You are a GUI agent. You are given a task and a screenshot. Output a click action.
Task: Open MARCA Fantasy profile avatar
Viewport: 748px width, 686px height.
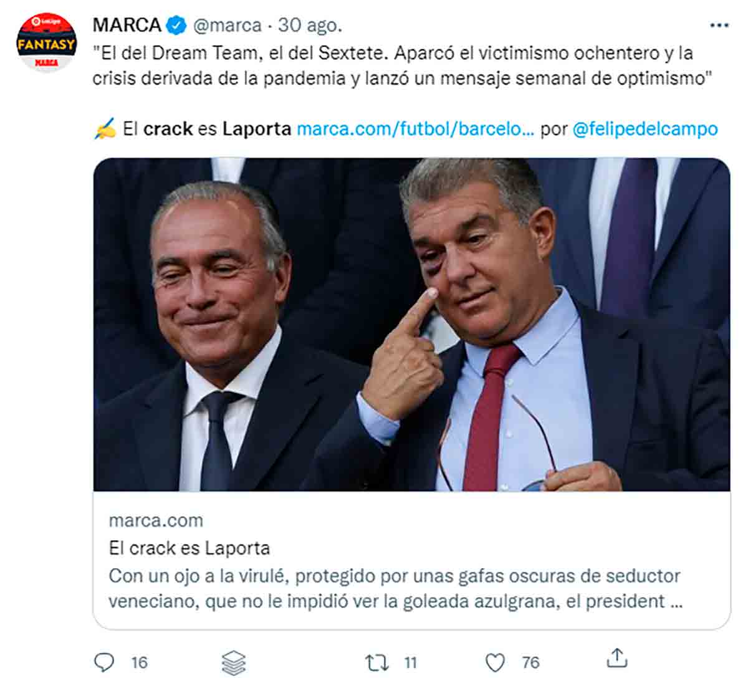46,43
